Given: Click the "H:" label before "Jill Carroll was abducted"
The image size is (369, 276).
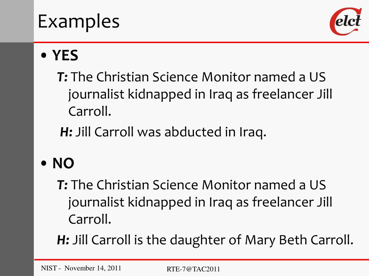Looking at the screenshot, I should tap(66, 133).
